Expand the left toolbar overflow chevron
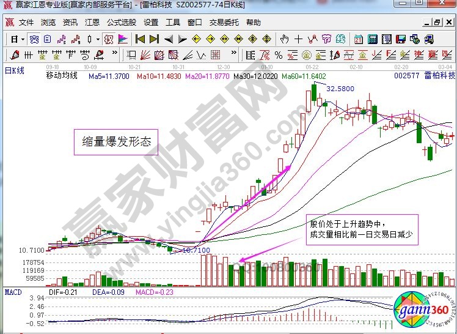 click(114, 53)
